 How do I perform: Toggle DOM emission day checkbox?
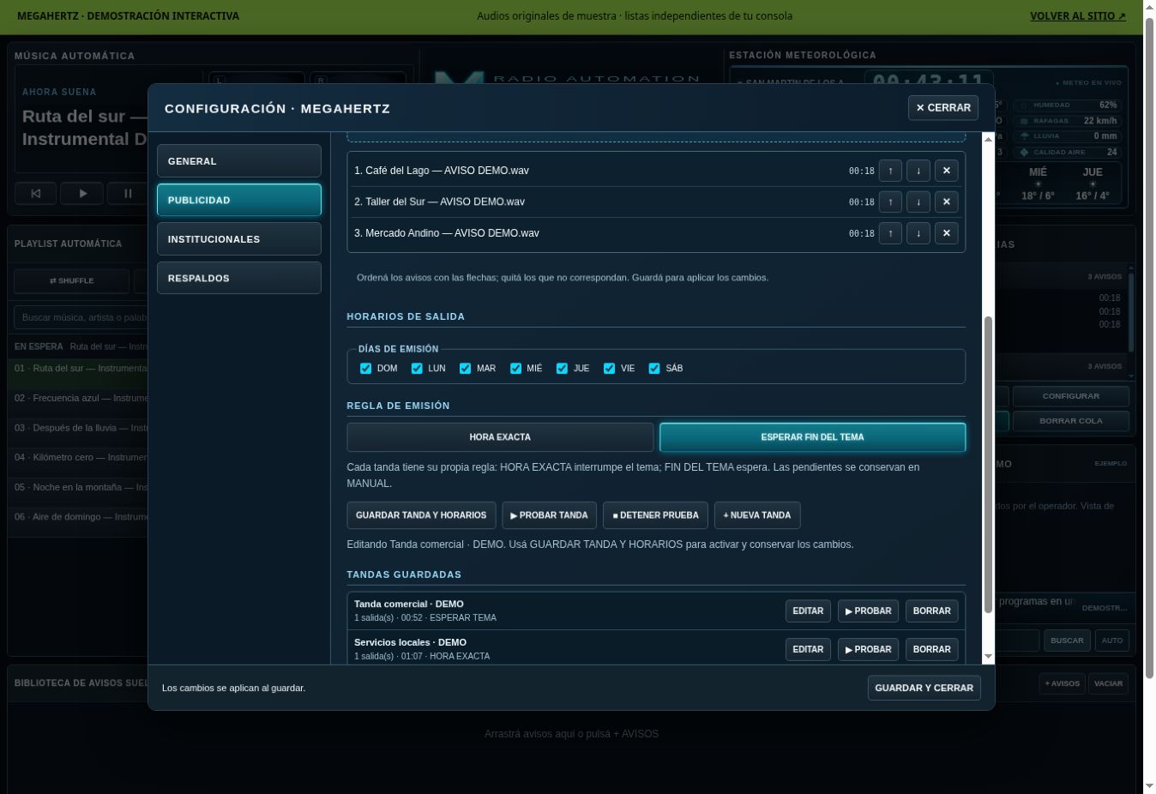(366, 369)
